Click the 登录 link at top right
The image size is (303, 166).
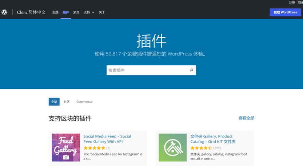pos(301,2)
